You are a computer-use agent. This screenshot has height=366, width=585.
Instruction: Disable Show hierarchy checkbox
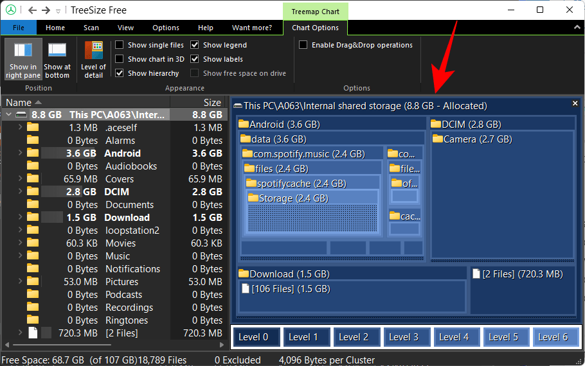tap(120, 73)
